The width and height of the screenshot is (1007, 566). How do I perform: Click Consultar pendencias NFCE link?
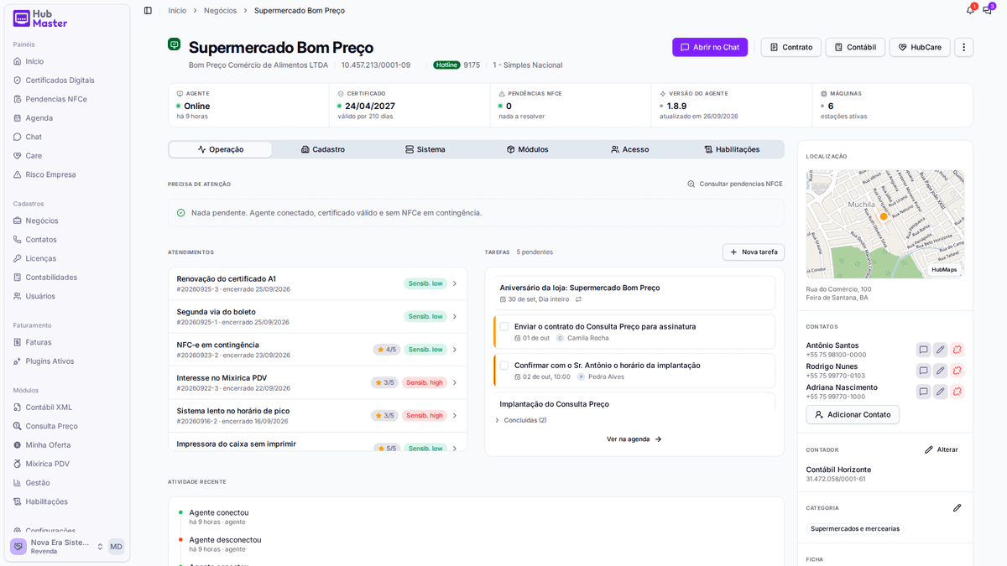pyautogui.click(x=735, y=184)
